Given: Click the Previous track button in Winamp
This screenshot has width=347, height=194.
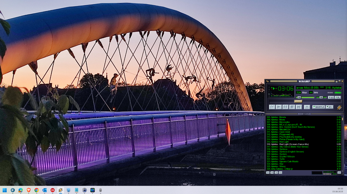Looking at the screenshot, I should point(272,107).
